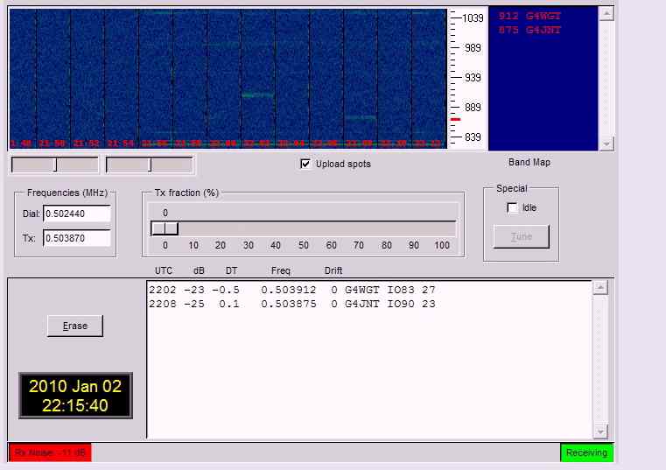The width and height of the screenshot is (666, 470).
Task: Click scroll up arrow of decode list
Action: (x=600, y=288)
